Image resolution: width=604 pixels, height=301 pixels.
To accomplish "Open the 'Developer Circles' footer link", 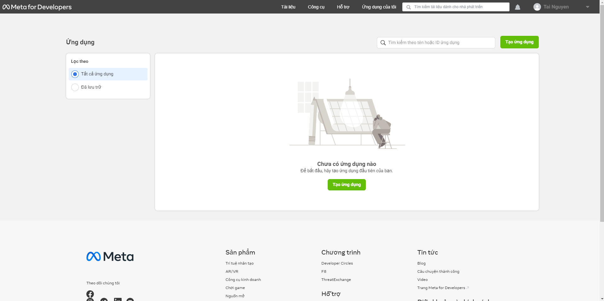I will (x=337, y=263).
